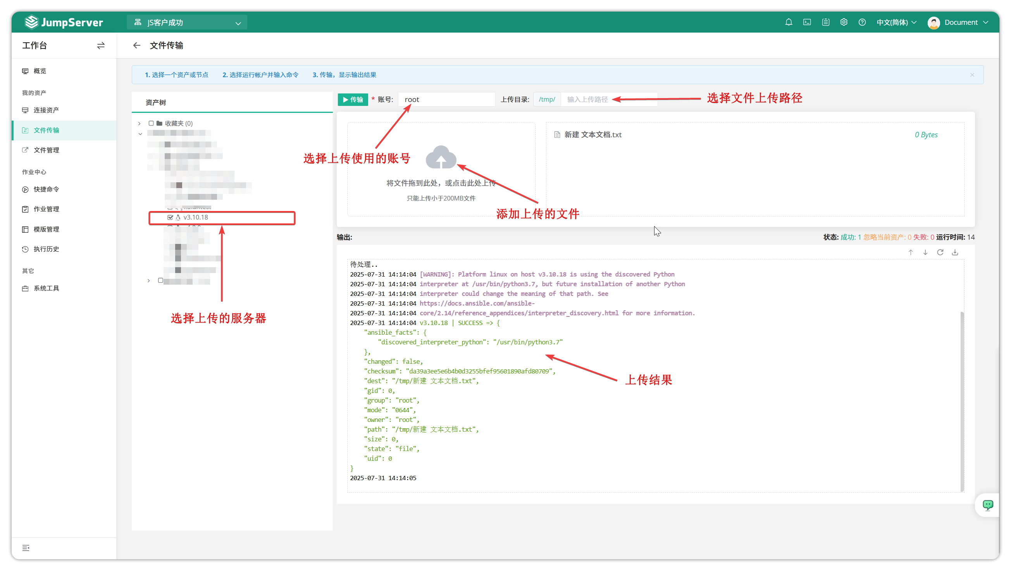Refresh the output log via circular arrow icon
The width and height of the screenshot is (1011, 567).
point(940,252)
